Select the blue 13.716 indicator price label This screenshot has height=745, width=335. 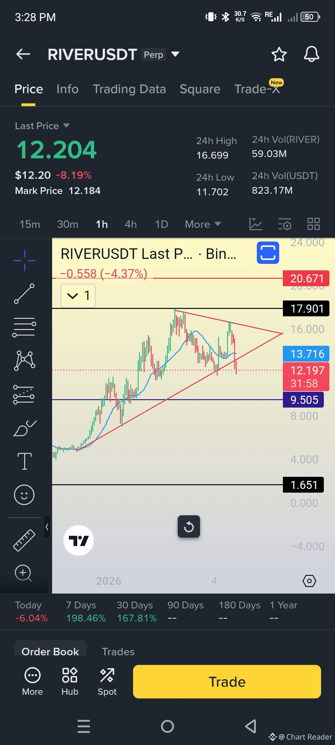306,354
